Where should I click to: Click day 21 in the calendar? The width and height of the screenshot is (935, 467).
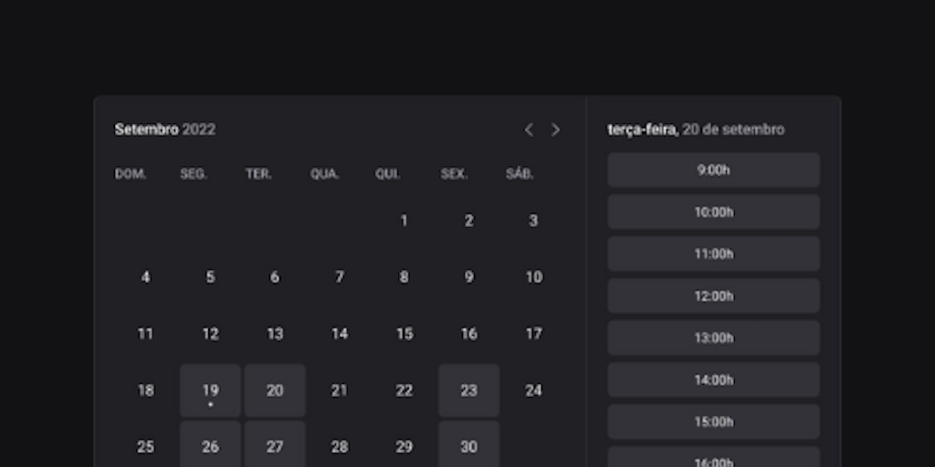(x=340, y=390)
